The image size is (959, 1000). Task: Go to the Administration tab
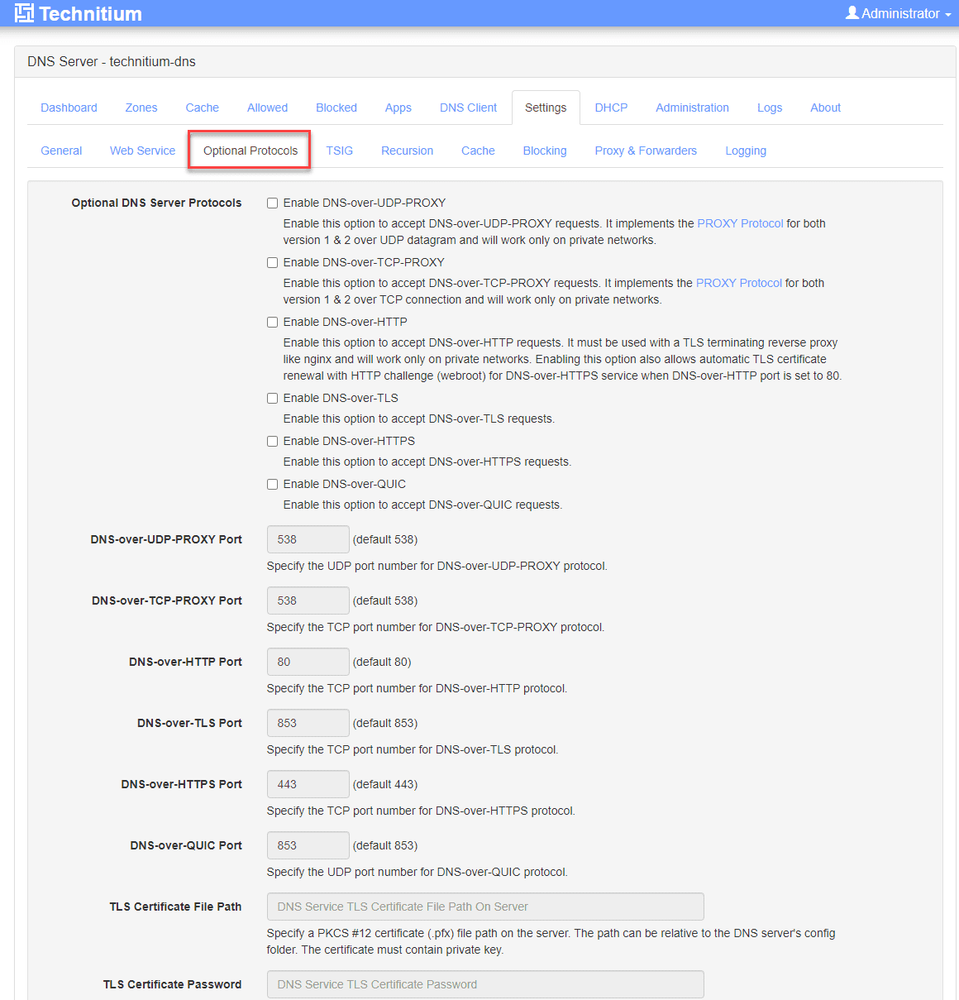[692, 108]
